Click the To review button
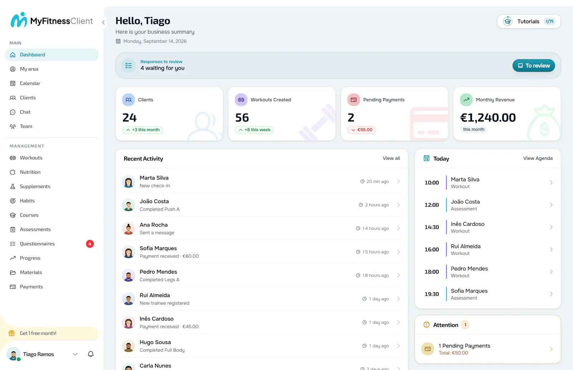 pos(534,66)
